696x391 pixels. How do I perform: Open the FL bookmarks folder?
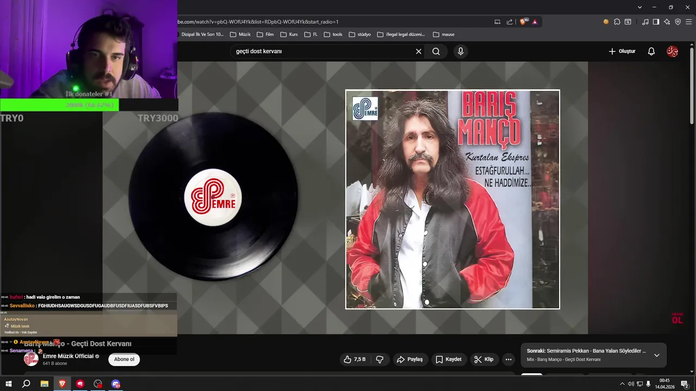(x=311, y=34)
